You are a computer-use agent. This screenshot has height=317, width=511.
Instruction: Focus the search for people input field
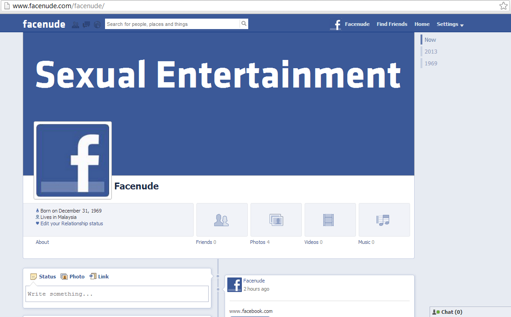[x=172, y=24]
